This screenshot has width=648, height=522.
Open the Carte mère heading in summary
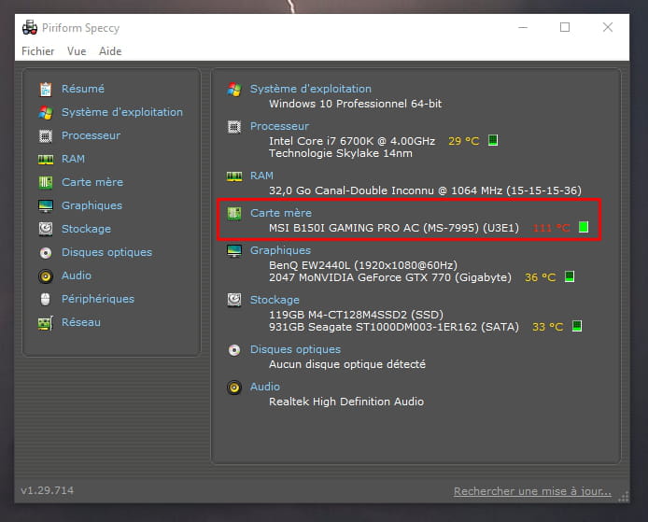point(281,213)
